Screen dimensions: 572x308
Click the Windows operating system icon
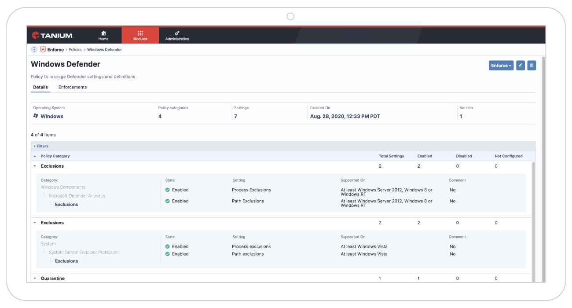tap(36, 116)
